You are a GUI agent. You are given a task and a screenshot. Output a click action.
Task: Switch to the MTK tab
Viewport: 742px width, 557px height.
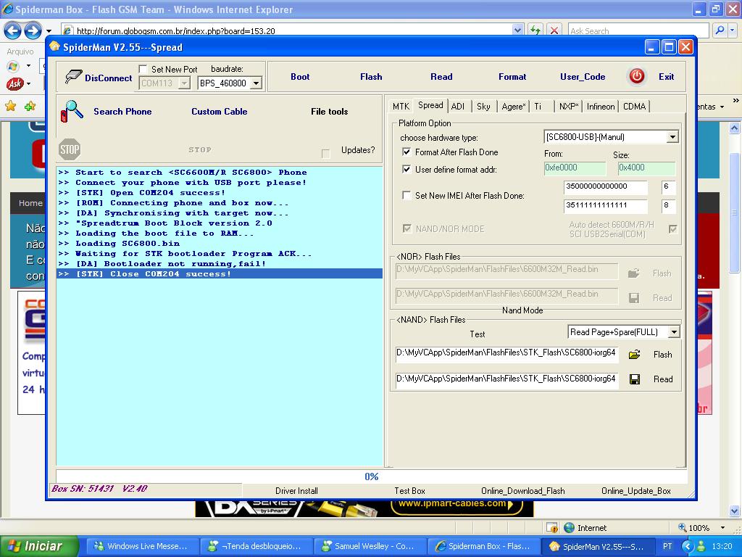(x=401, y=107)
